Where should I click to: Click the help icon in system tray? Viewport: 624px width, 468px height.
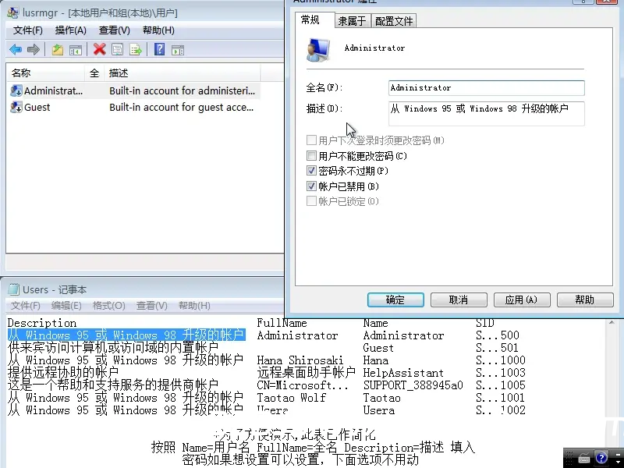pos(601,458)
